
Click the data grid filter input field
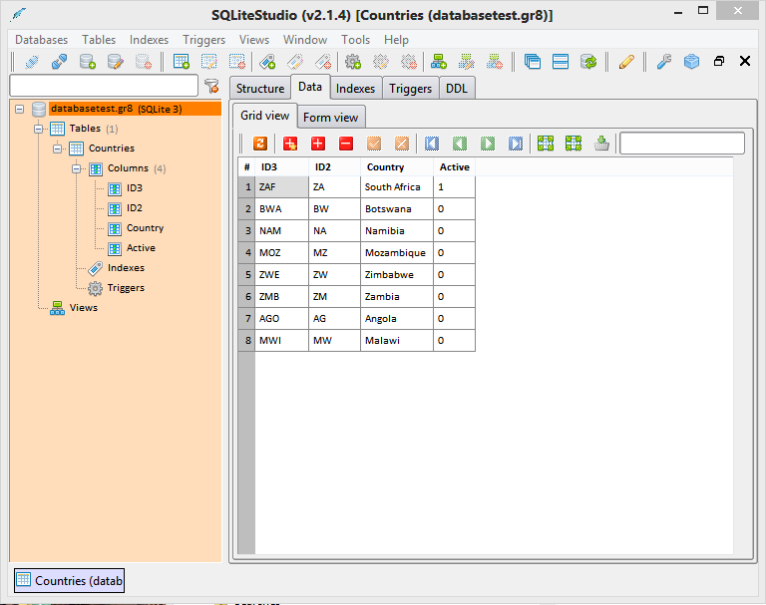[681, 144]
